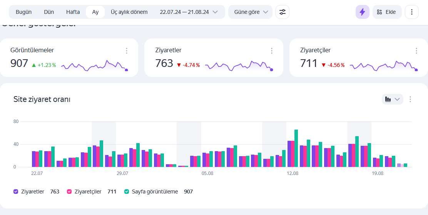Open the Güne göre grouping dropdown
Viewport: 428px width, 215px height.
tap(250, 12)
